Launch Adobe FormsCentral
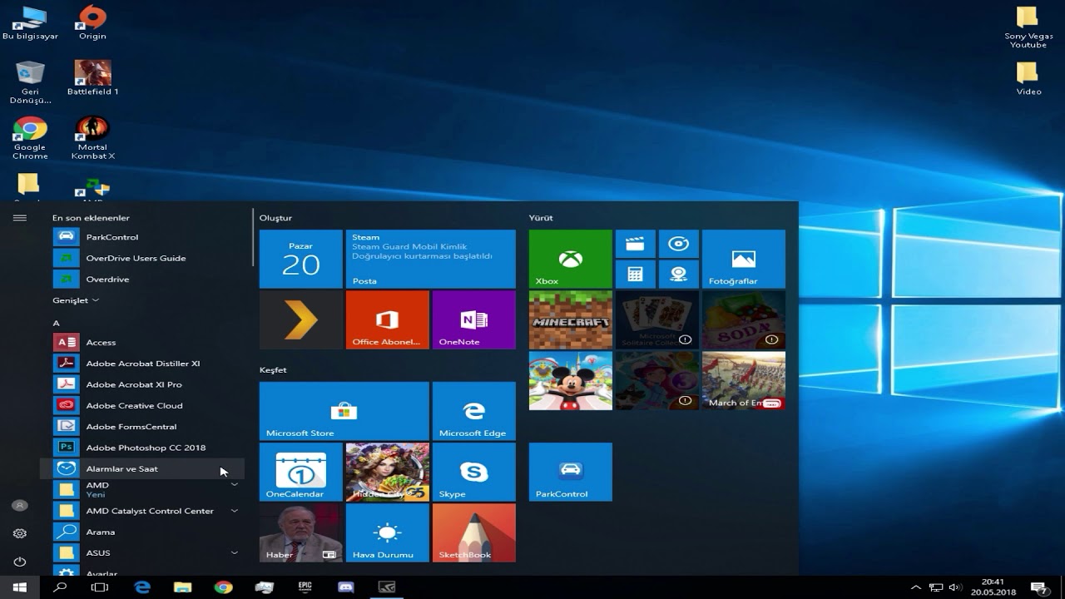Image resolution: width=1065 pixels, height=599 pixels. tap(142, 427)
